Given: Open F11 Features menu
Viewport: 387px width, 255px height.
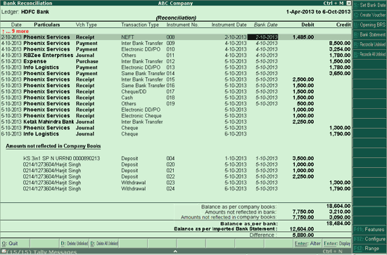Looking at the screenshot, I should click(369, 230).
